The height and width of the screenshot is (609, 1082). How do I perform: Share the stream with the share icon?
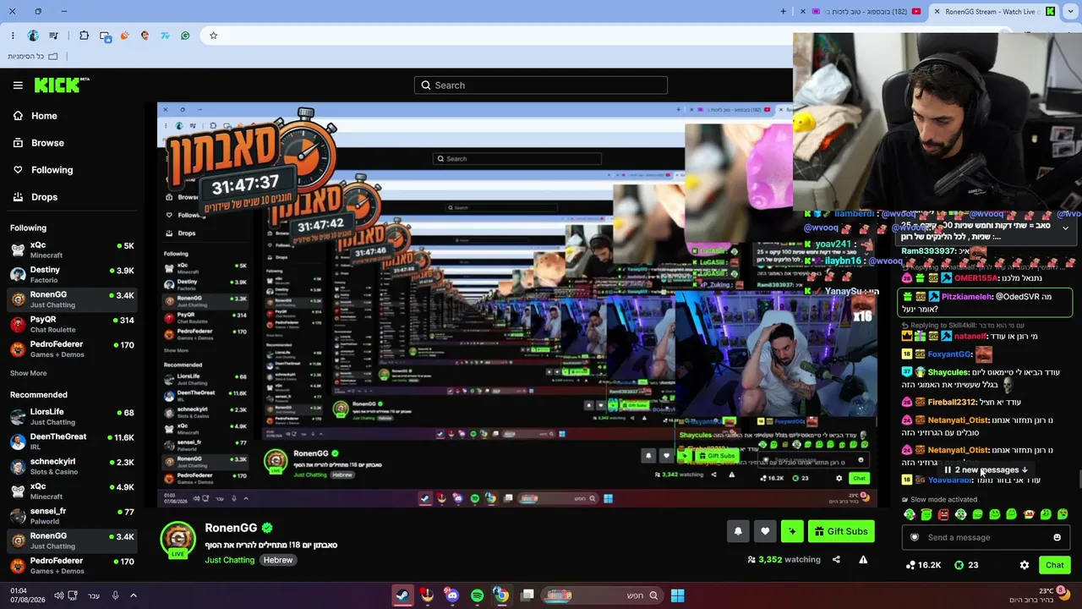tap(836, 559)
